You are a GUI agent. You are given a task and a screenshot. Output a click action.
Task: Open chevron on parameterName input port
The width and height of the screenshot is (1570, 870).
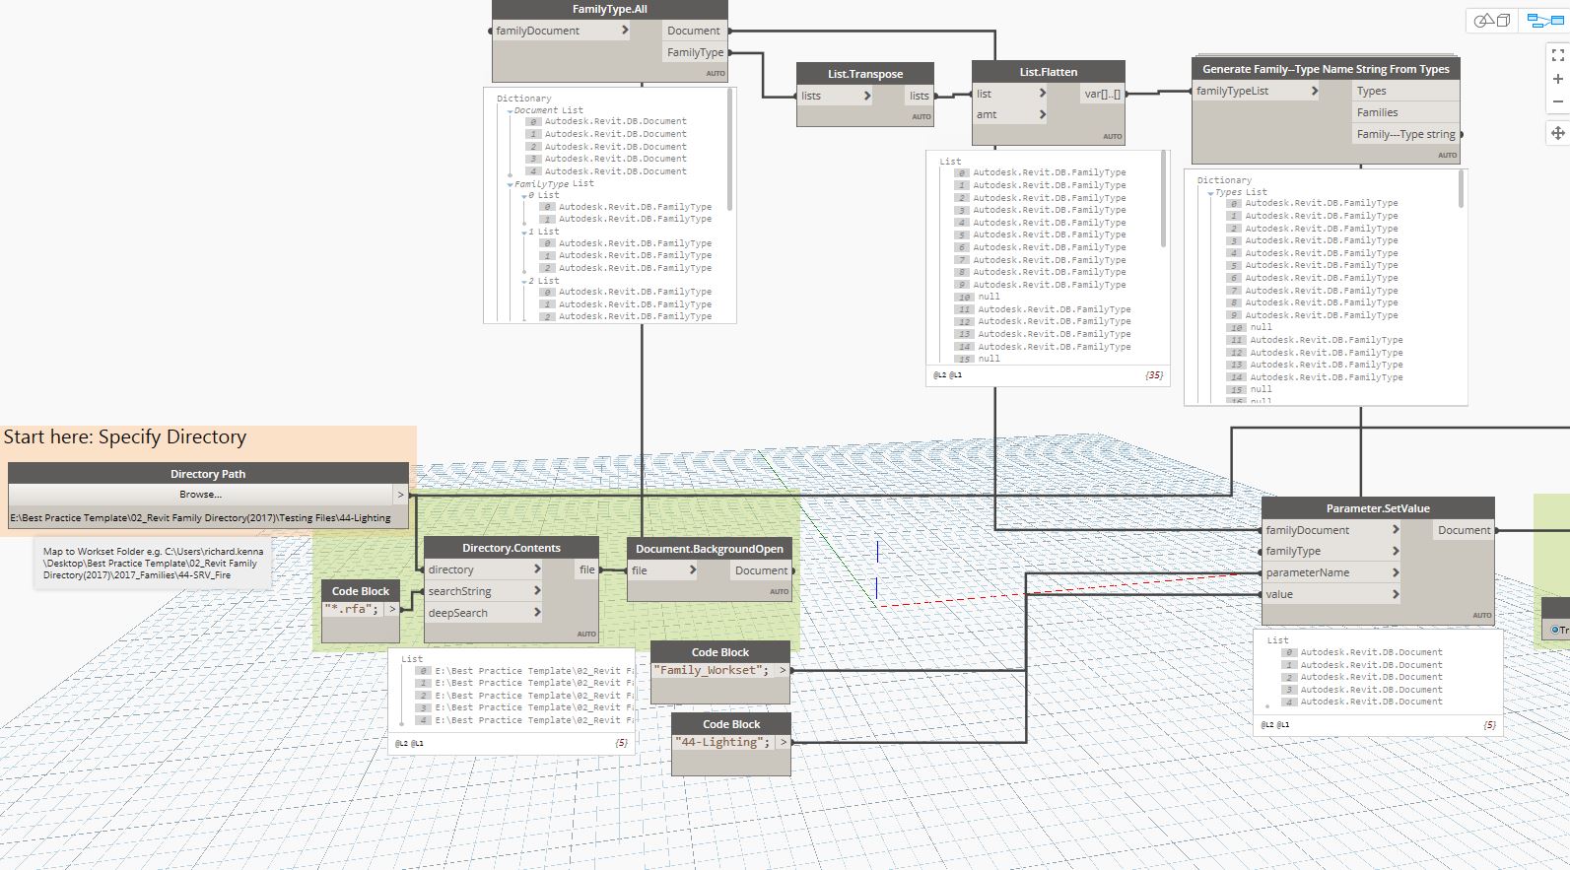coord(1396,572)
